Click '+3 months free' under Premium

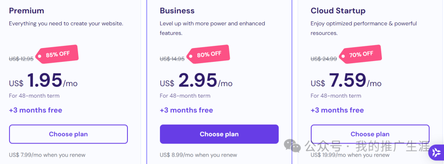[x=35, y=110]
